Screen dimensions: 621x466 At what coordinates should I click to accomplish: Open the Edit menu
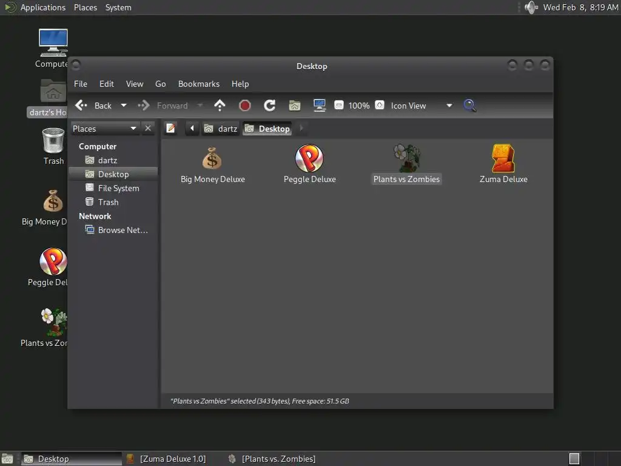coord(107,84)
